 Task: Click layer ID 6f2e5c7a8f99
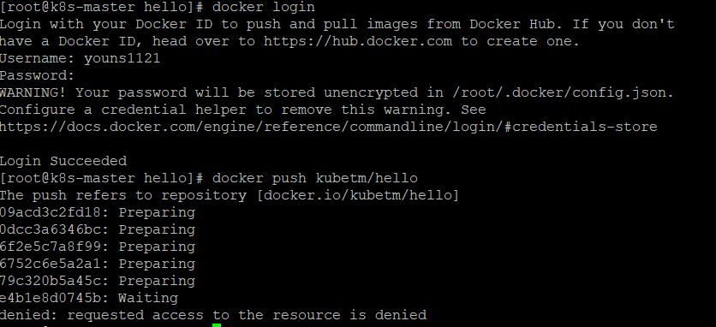click(x=55, y=247)
